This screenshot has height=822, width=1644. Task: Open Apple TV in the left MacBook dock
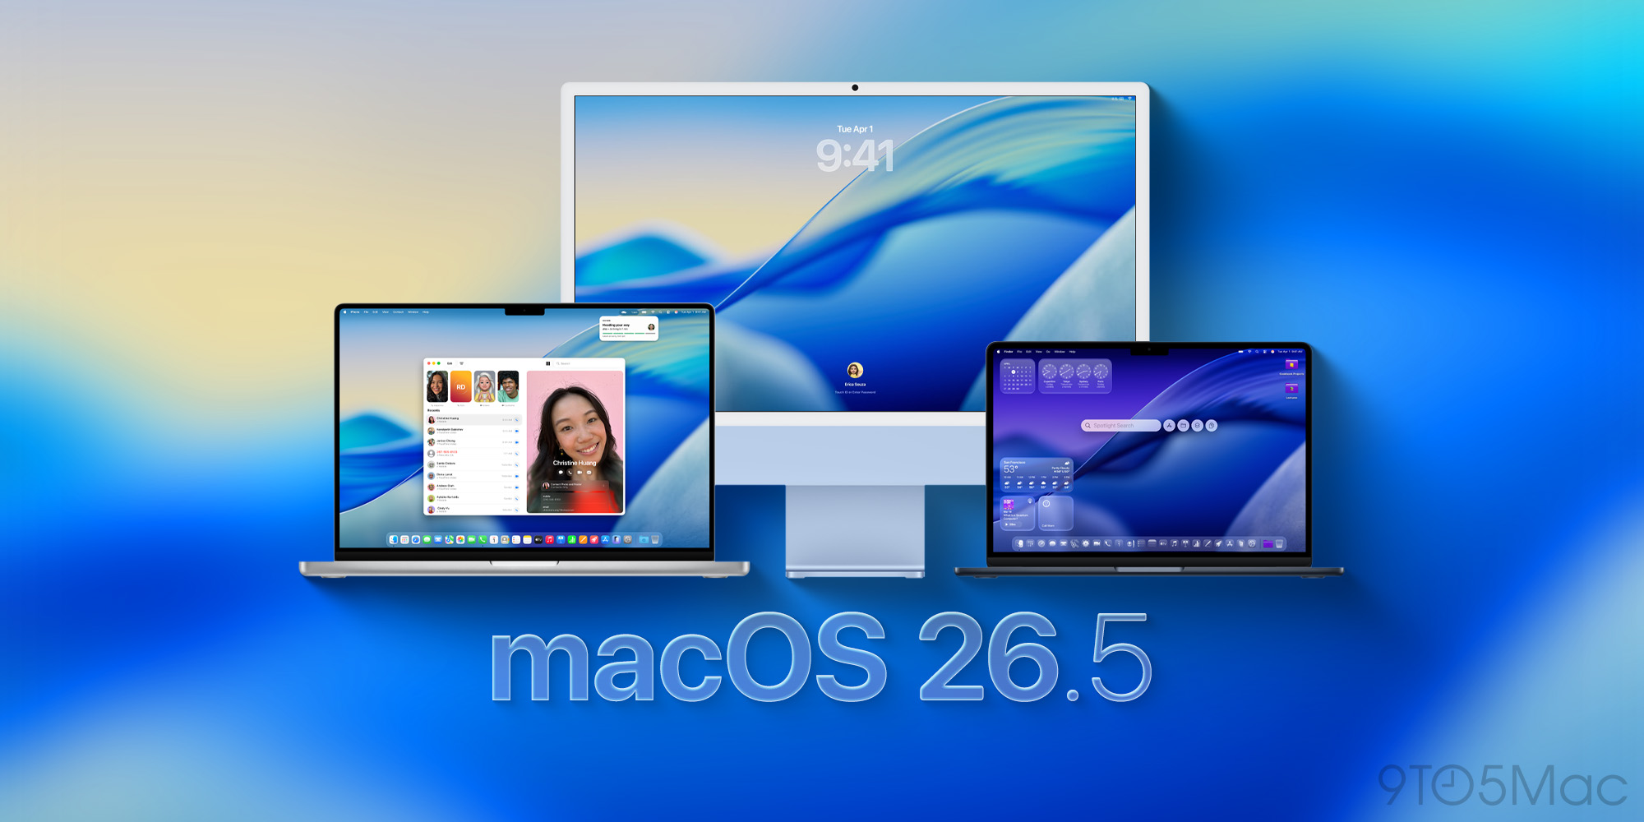pyautogui.click(x=538, y=540)
